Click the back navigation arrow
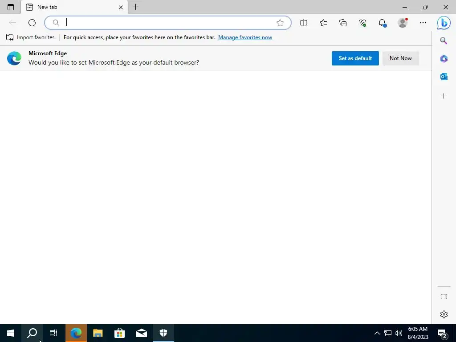This screenshot has width=456, height=342. [12, 23]
